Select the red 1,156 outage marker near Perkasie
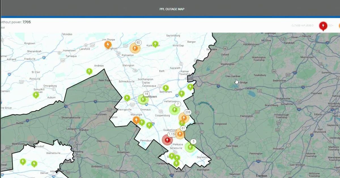The height and width of the screenshot is (178, 340). coord(167,140)
